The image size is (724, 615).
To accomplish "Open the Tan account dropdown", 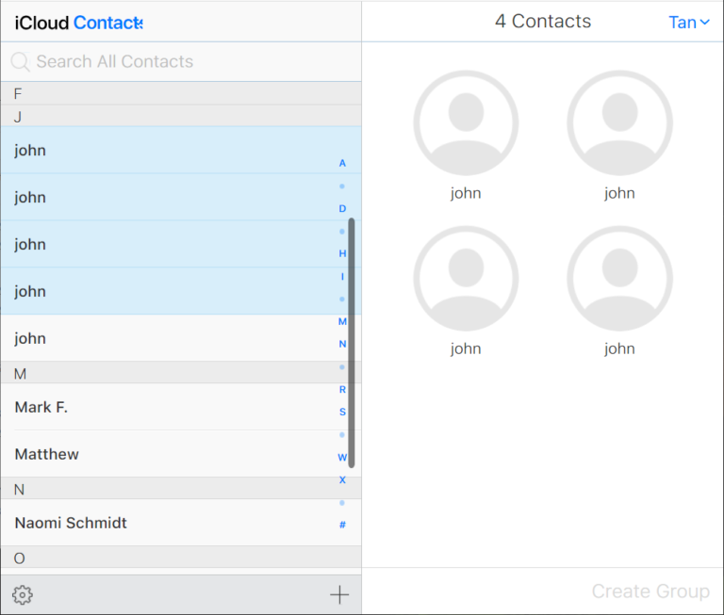I will (x=688, y=22).
